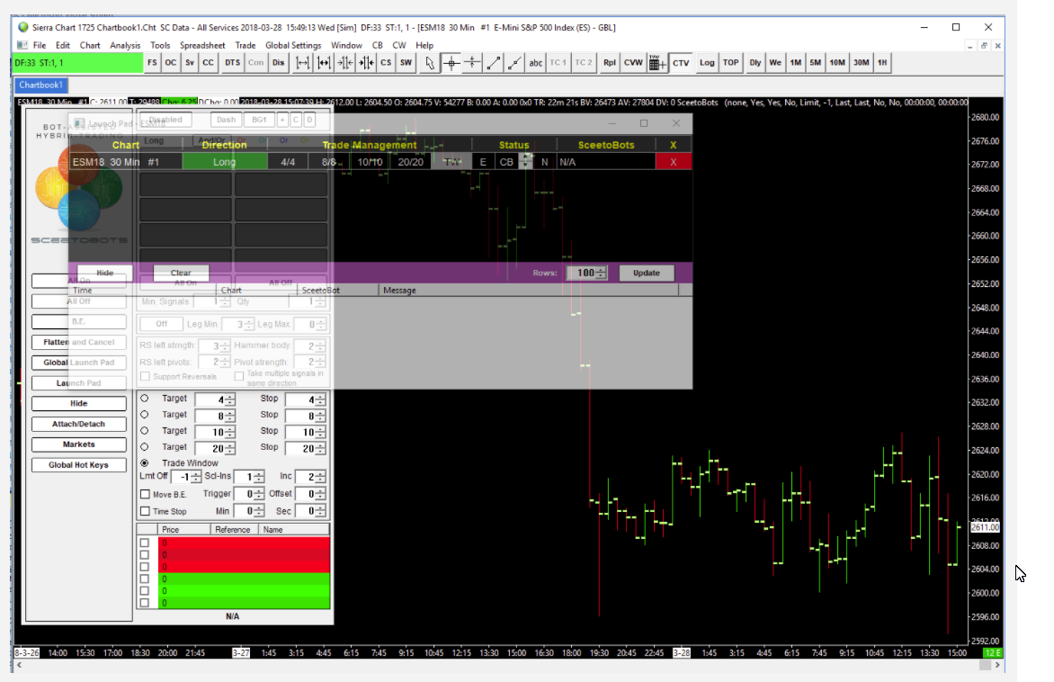
Task: Open Global Hot Keys
Action: [x=78, y=465]
